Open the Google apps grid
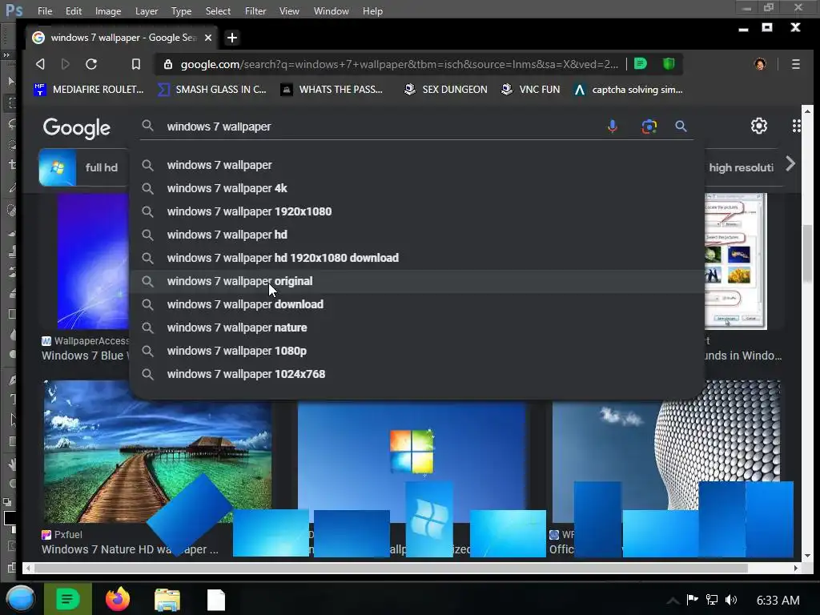Image resolution: width=820 pixels, height=615 pixels. [796, 126]
